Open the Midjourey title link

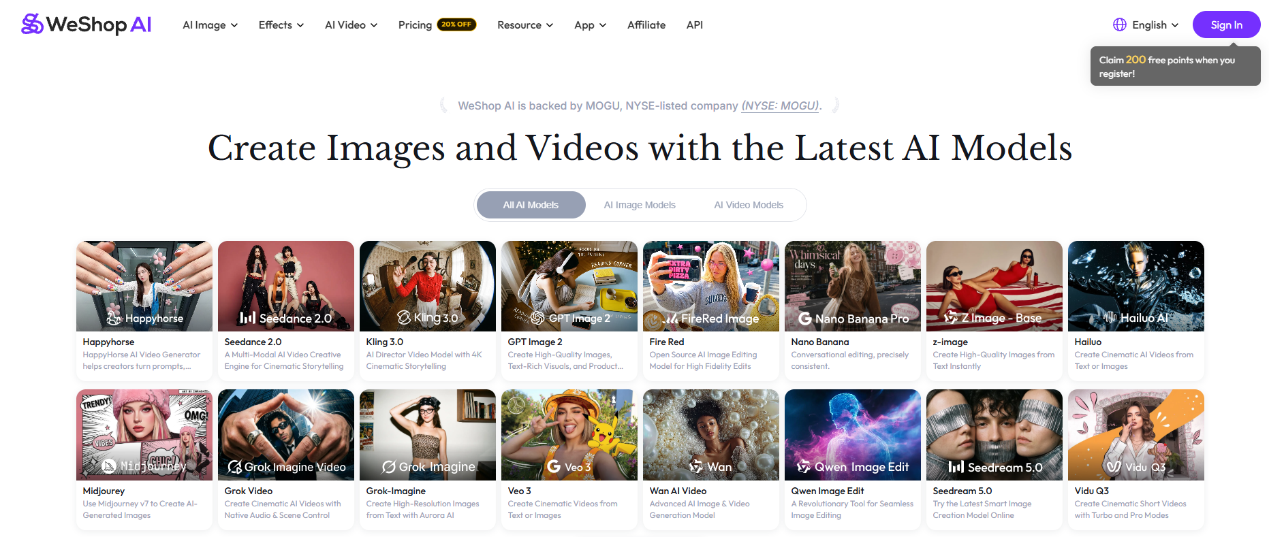coord(104,491)
